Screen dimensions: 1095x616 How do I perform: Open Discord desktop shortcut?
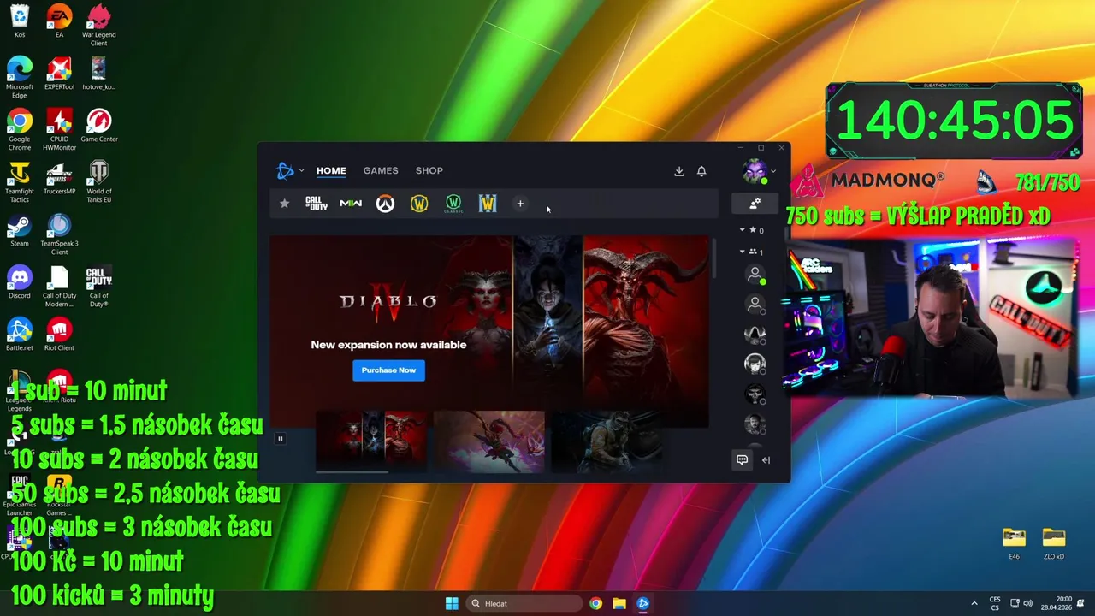(x=20, y=282)
